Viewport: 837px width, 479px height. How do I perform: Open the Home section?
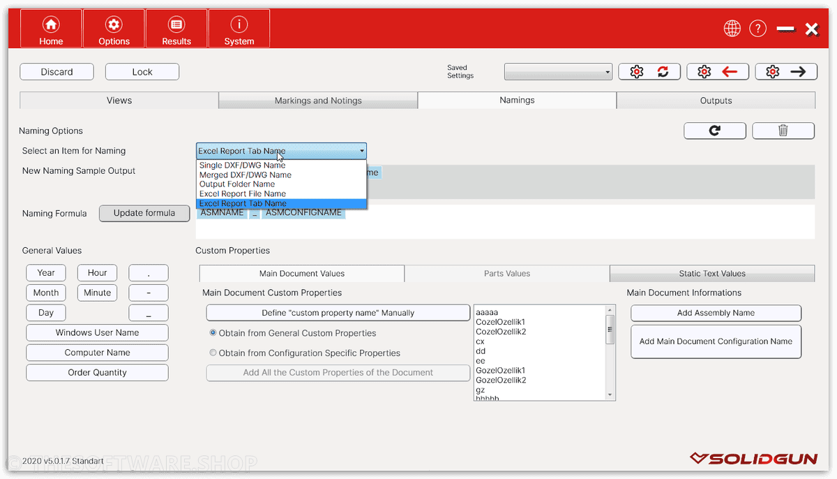point(51,29)
